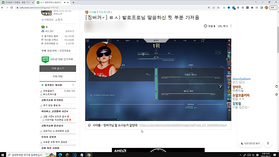Open the embedded Valorant game screenshot
The height and width of the screenshot is (157, 279).
pyautogui.click(x=158, y=80)
